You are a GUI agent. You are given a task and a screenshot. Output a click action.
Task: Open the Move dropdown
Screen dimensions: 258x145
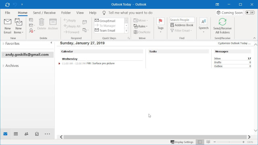[141, 21]
